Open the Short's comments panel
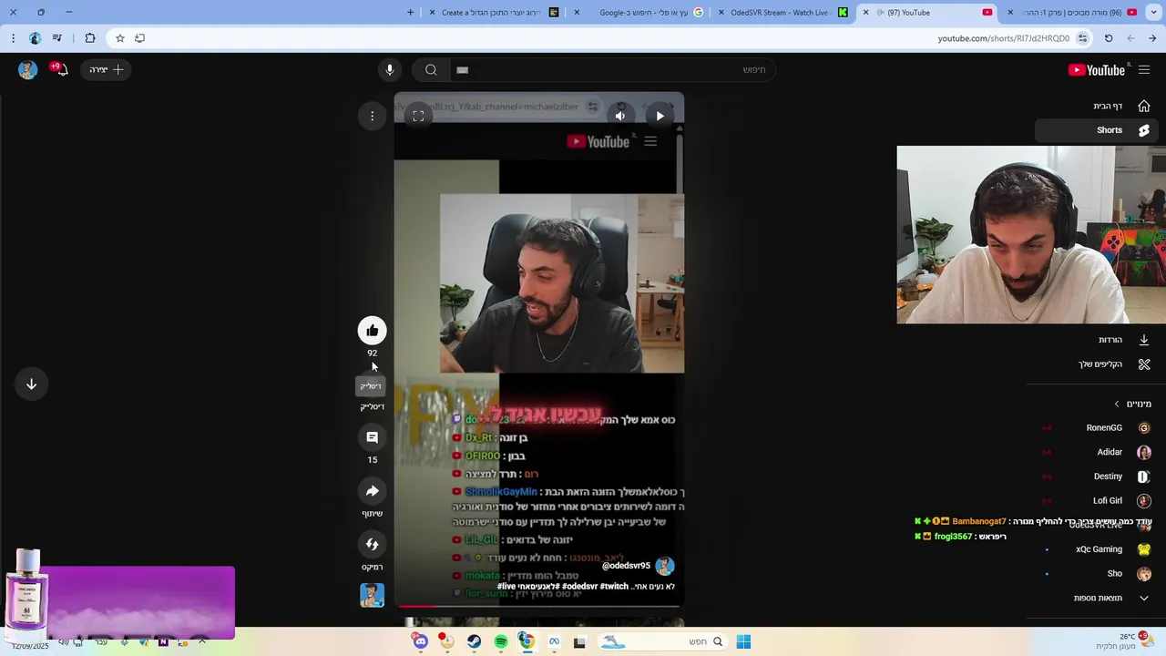 pos(372,437)
